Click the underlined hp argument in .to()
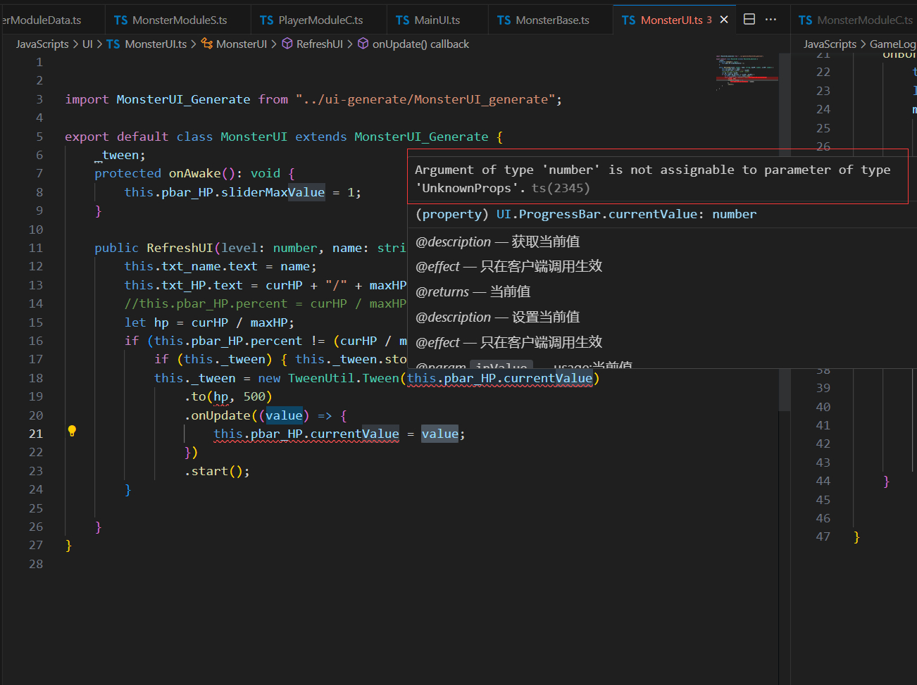The width and height of the screenshot is (917, 685). click(221, 397)
